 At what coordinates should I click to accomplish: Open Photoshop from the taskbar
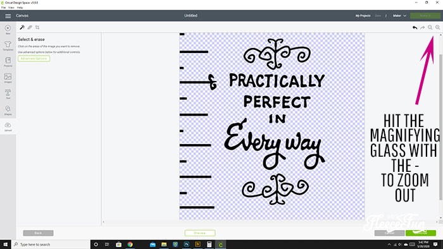187,244
